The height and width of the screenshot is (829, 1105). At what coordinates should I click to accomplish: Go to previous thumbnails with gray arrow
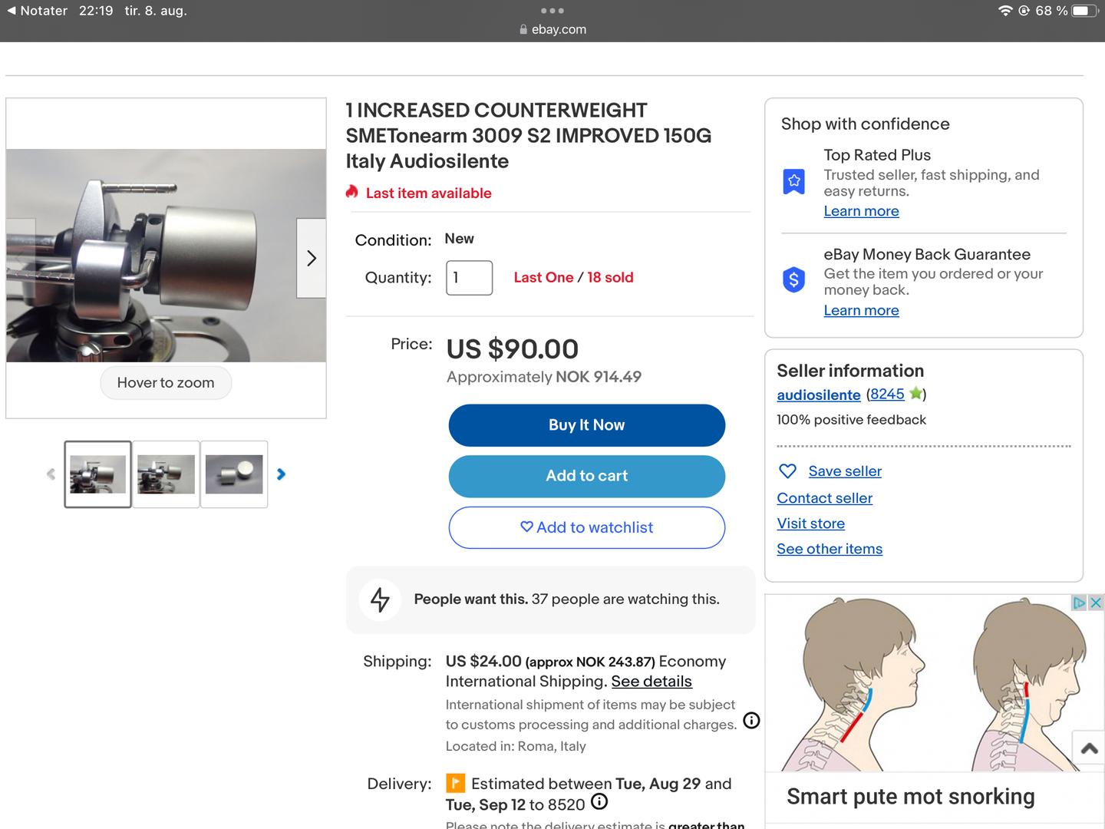[x=51, y=474]
